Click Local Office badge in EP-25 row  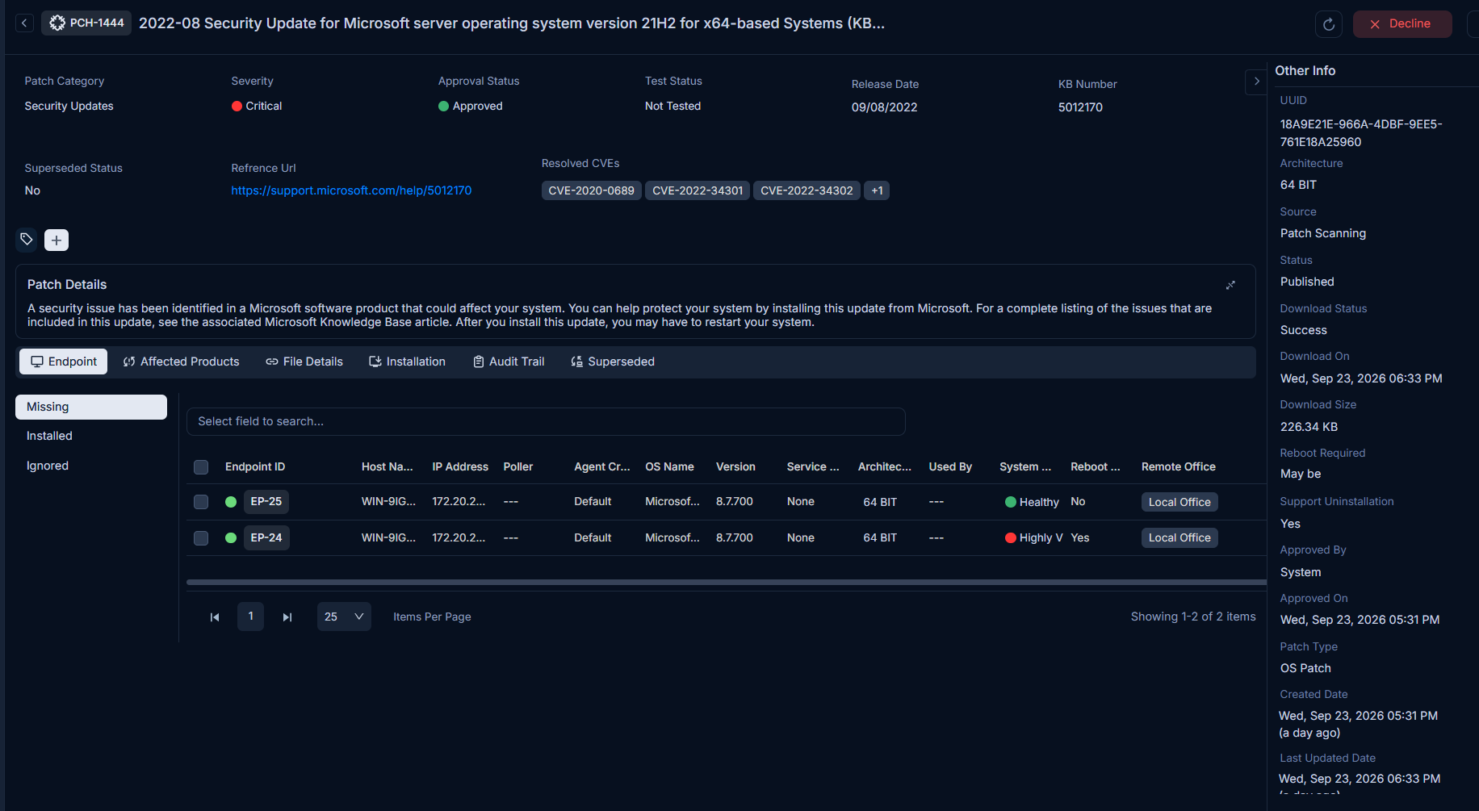point(1179,502)
